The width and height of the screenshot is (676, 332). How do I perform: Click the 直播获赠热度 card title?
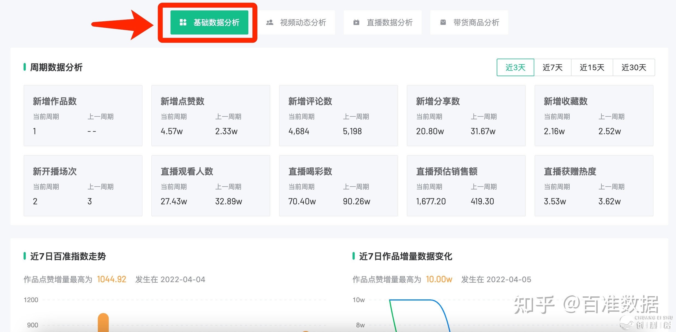pos(570,171)
